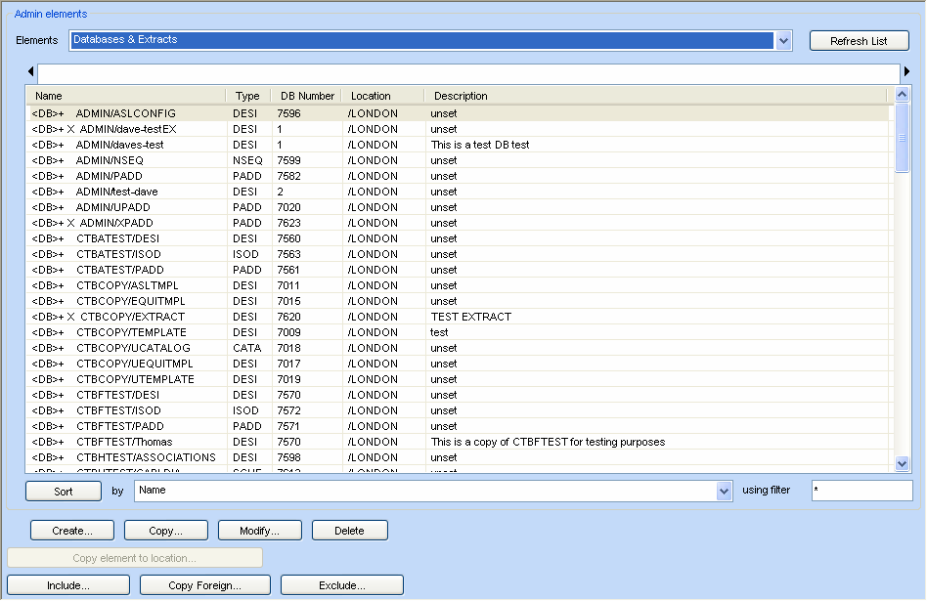
Task: Select the CTBFTEST/PADD row
Action: [459, 427]
